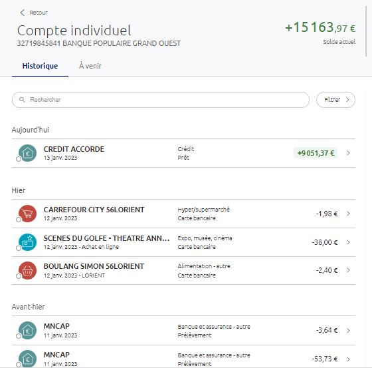The width and height of the screenshot is (372, 368).
Task: Click the second MNCAP -53,73 € category icon
Action: (27, 359)
